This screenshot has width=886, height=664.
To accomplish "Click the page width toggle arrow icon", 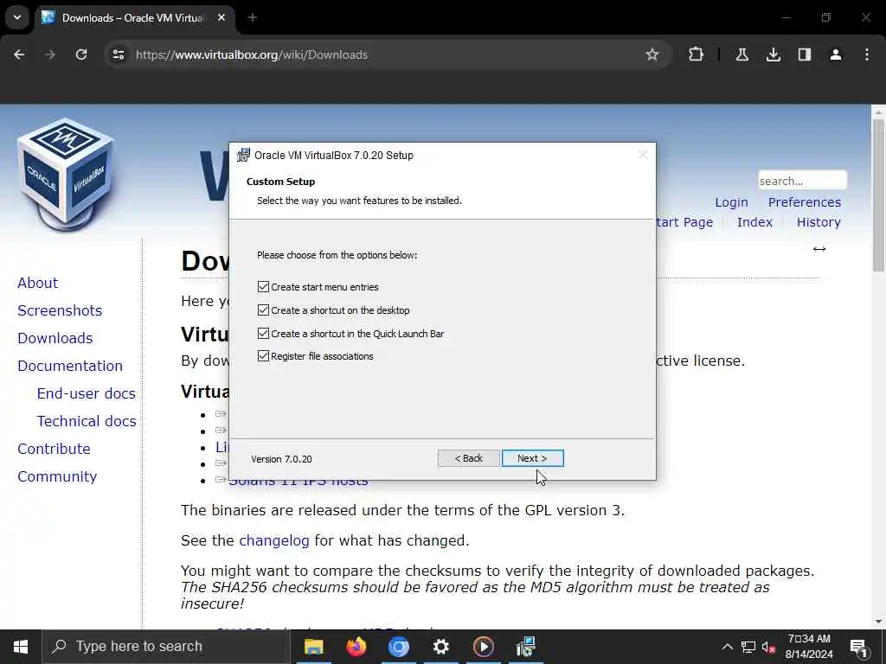I will 819,249.
